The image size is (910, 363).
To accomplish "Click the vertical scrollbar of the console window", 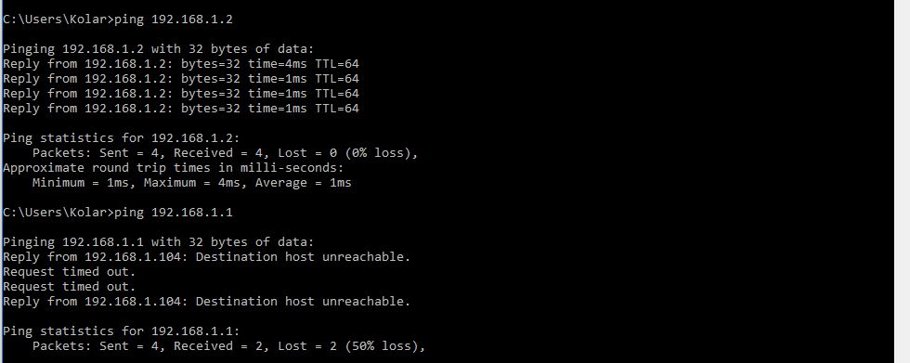I will click(902, 182).
